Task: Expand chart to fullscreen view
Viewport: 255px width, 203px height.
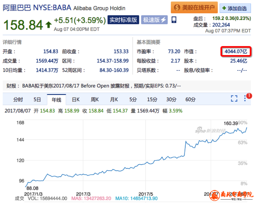Action: pyautogui.click(x=234, y=98)
